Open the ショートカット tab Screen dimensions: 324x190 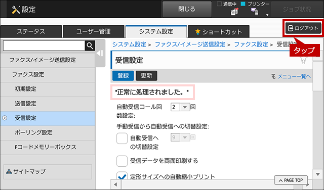tap(218, 31)
